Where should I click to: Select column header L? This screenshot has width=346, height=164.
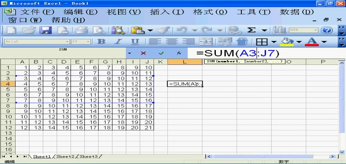point(184,61)
